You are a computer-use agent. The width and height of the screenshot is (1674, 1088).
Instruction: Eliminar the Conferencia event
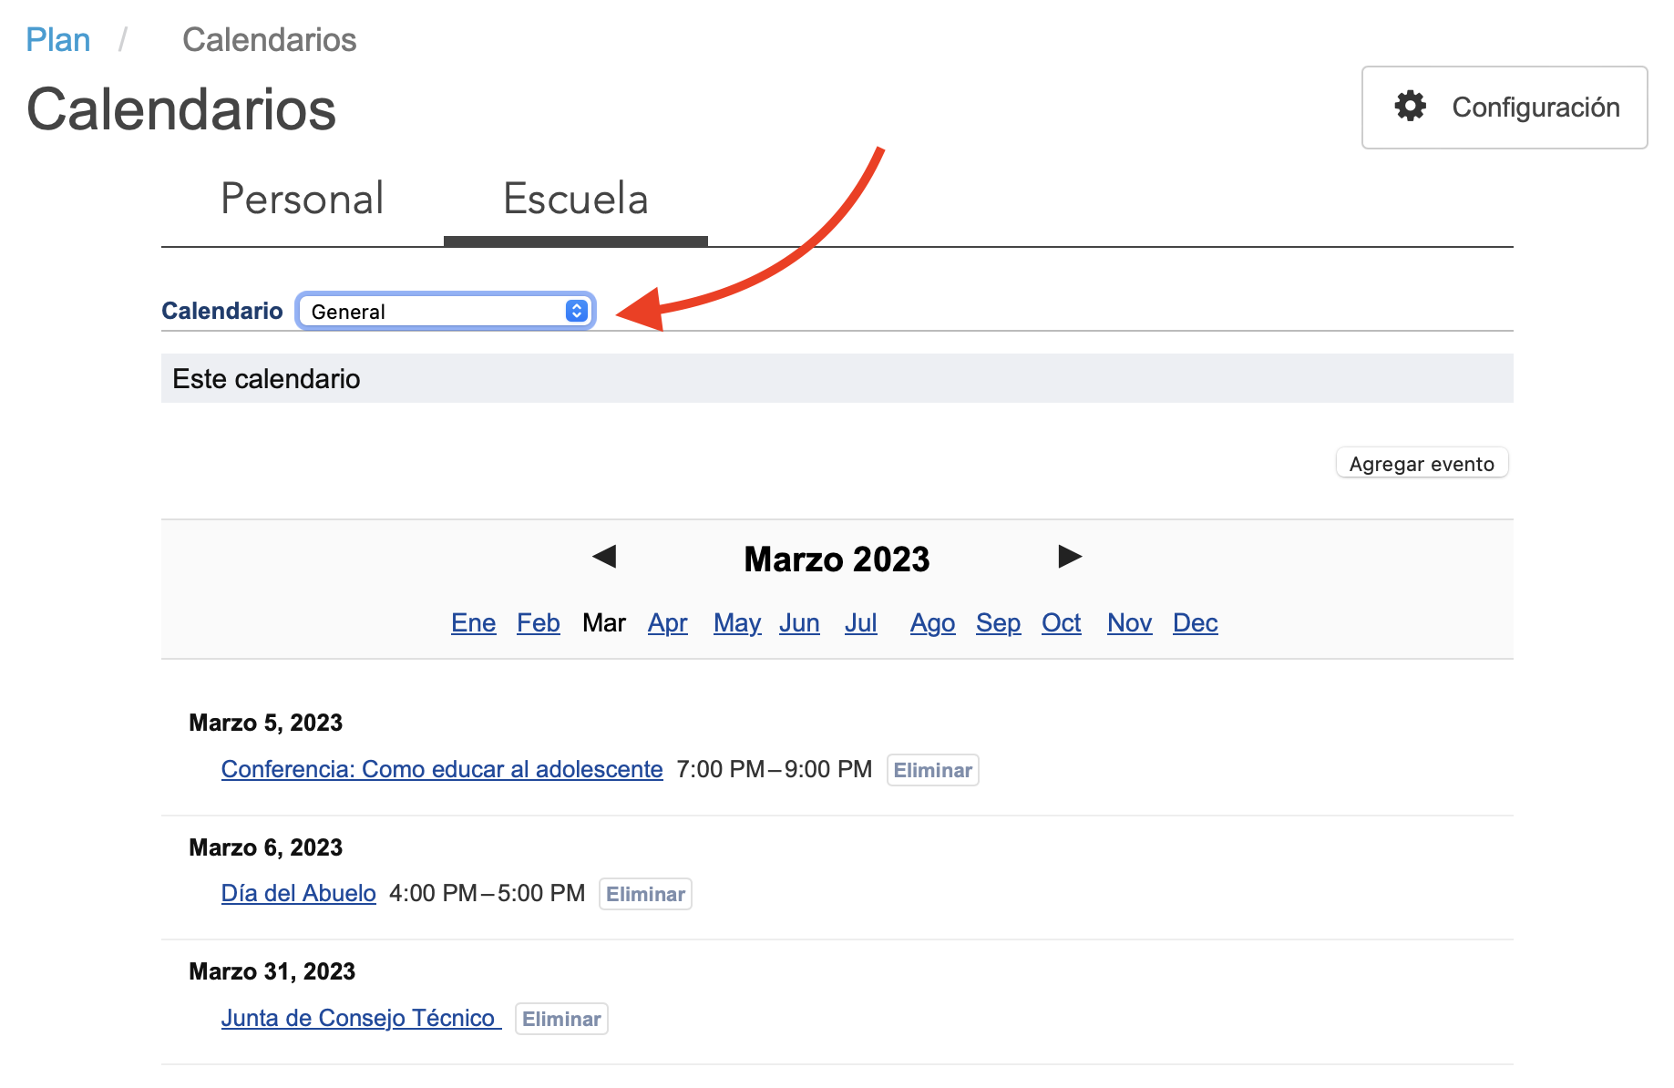click(x=932, y=770)
